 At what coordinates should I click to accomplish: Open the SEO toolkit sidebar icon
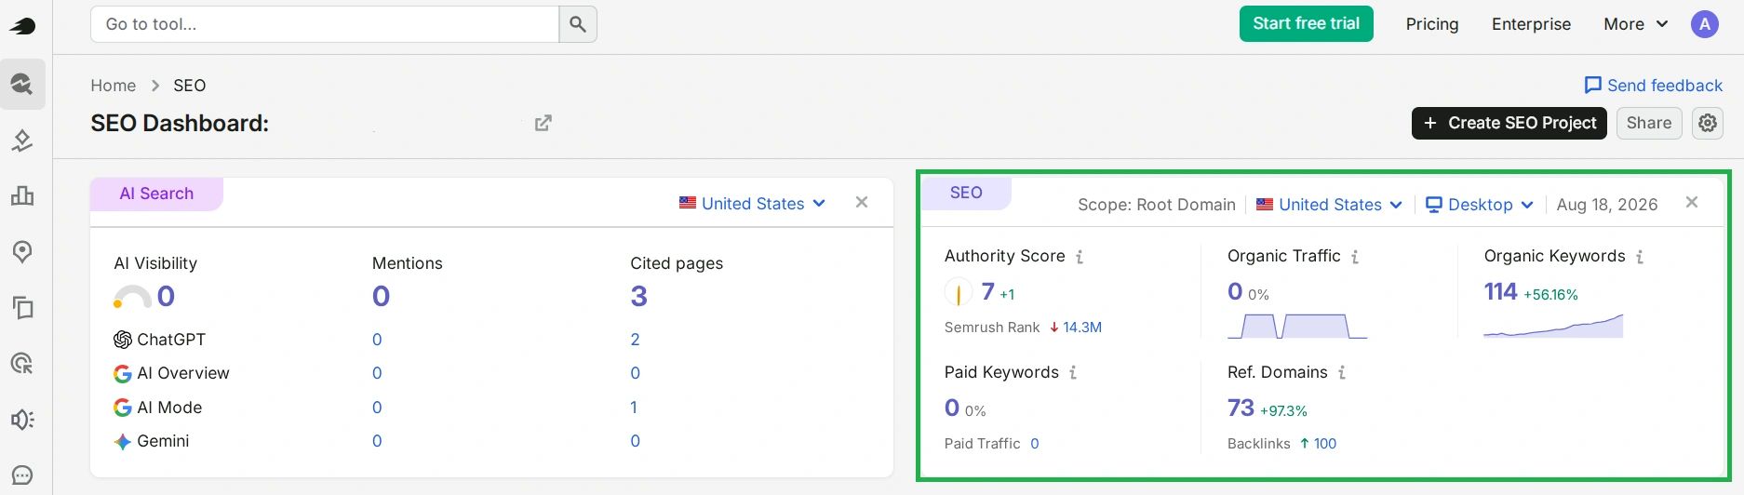click(22, 85)
